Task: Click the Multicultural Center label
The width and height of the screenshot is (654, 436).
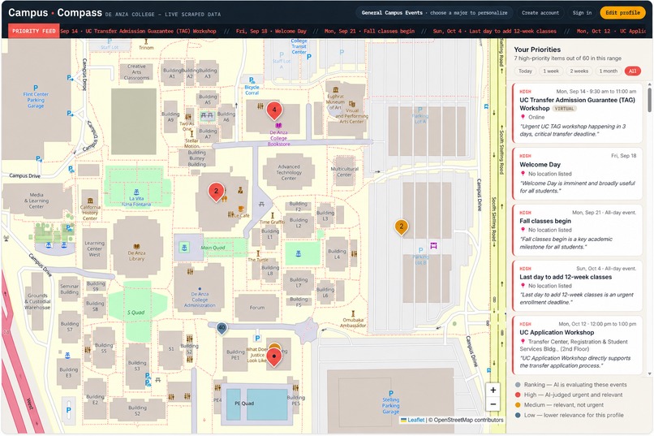Action: tap(345, 172)
